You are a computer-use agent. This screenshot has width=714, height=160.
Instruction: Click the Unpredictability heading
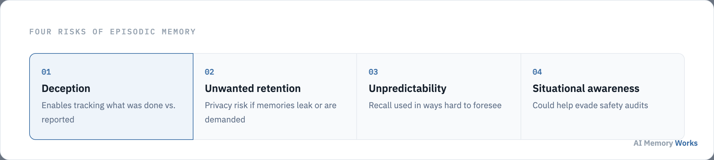pos(408,88)
